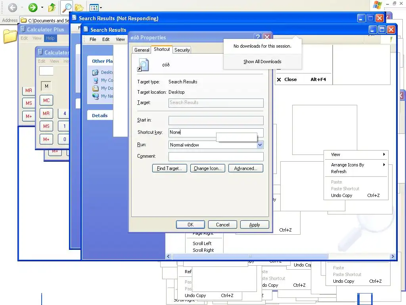Switch to the Security tab
The width and height of the screenshot is (406, 305).
182,50
